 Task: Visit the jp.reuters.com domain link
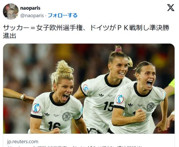(23, 142)
